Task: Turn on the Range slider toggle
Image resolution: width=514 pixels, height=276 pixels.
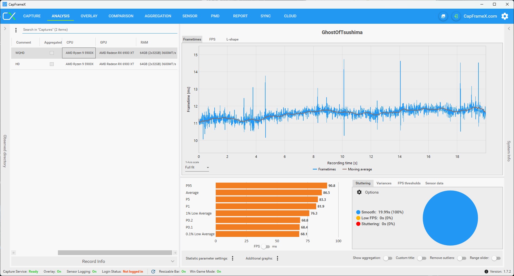Action: click(496, 258)
